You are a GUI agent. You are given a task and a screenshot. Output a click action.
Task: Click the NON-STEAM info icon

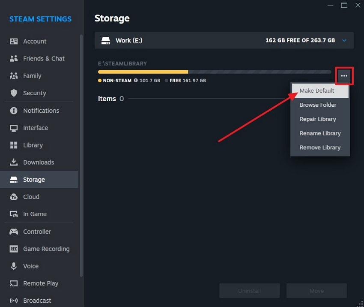pyautogui.click(x=136, y=81)
